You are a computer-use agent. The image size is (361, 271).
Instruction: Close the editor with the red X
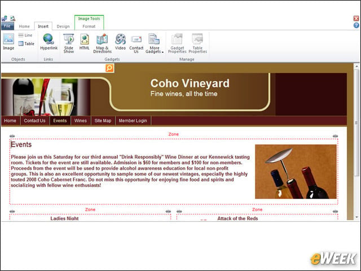[356, 18]
